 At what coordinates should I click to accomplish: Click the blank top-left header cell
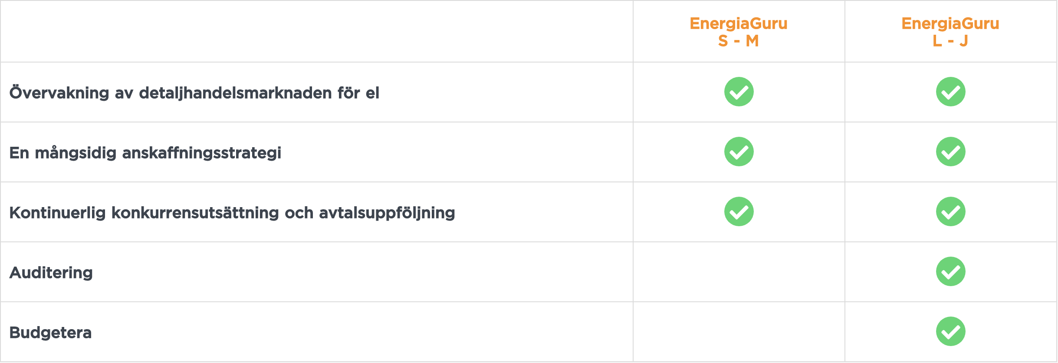[x=317, y=31]
